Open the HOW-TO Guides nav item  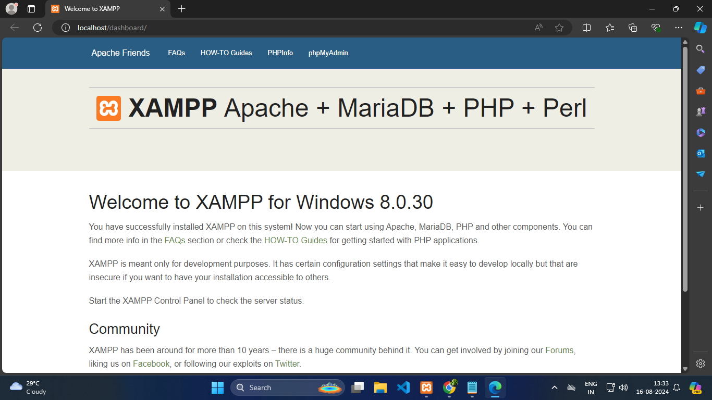pyautogui.click(x=226, y=53)
